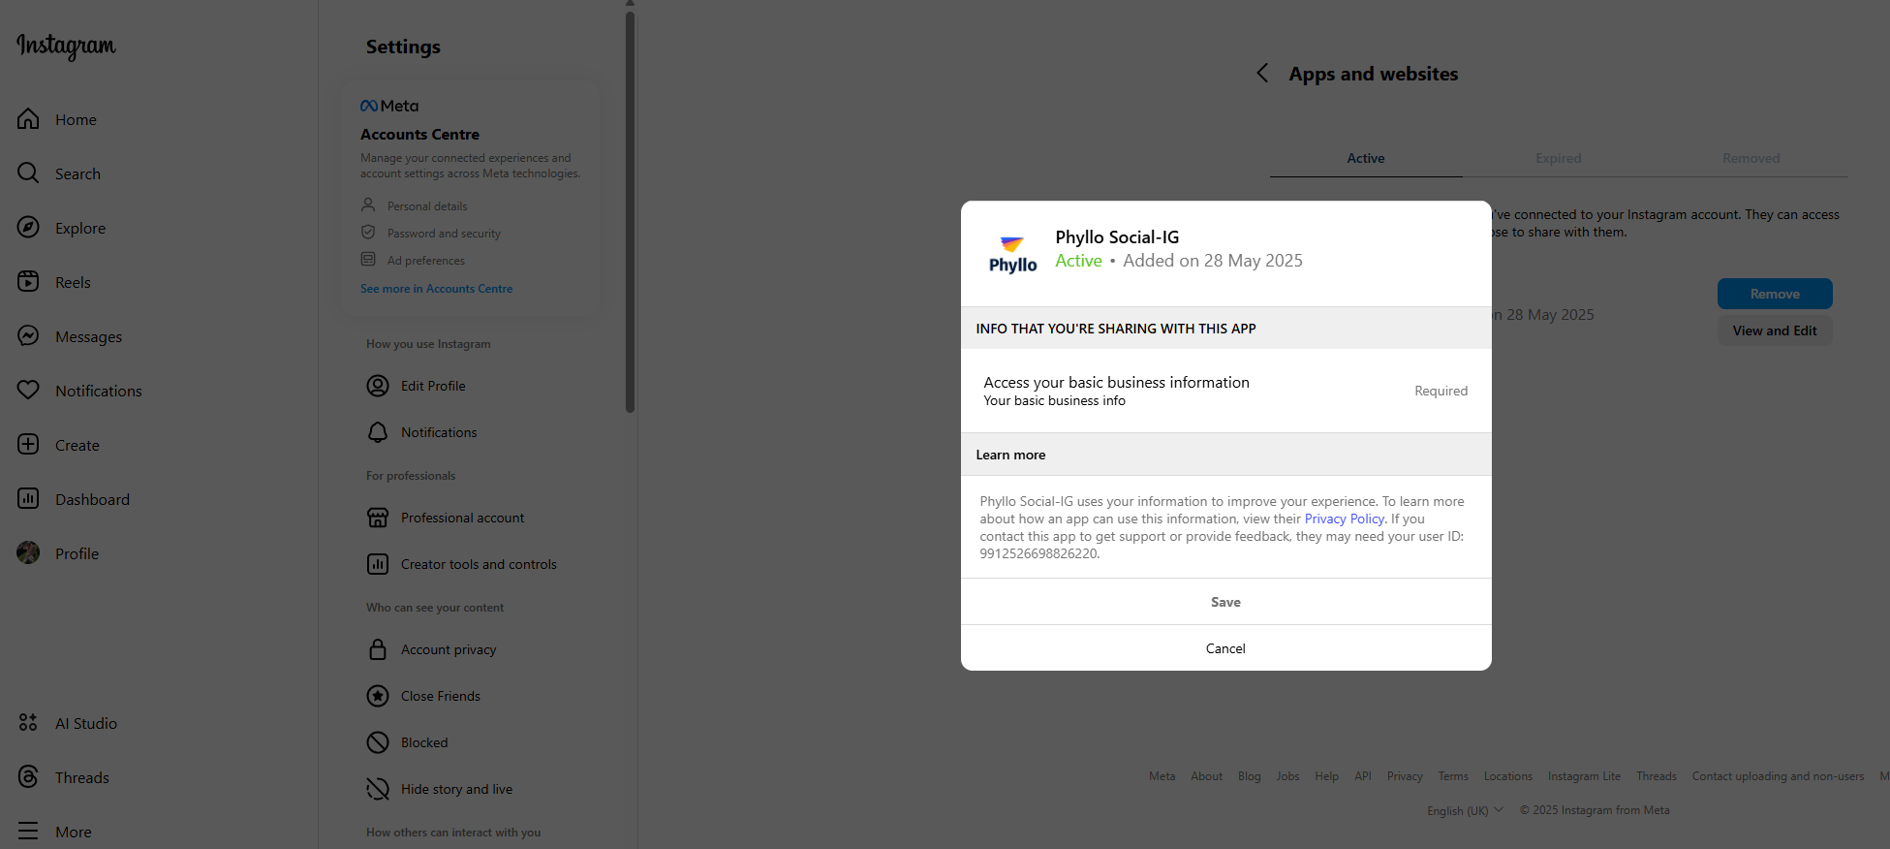Switch to the Removed tab
1890x849 pixels.
coord(1751,158)
